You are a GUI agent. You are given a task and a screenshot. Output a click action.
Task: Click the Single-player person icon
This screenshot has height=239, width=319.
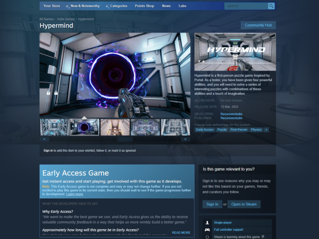(x=207, y=223)
